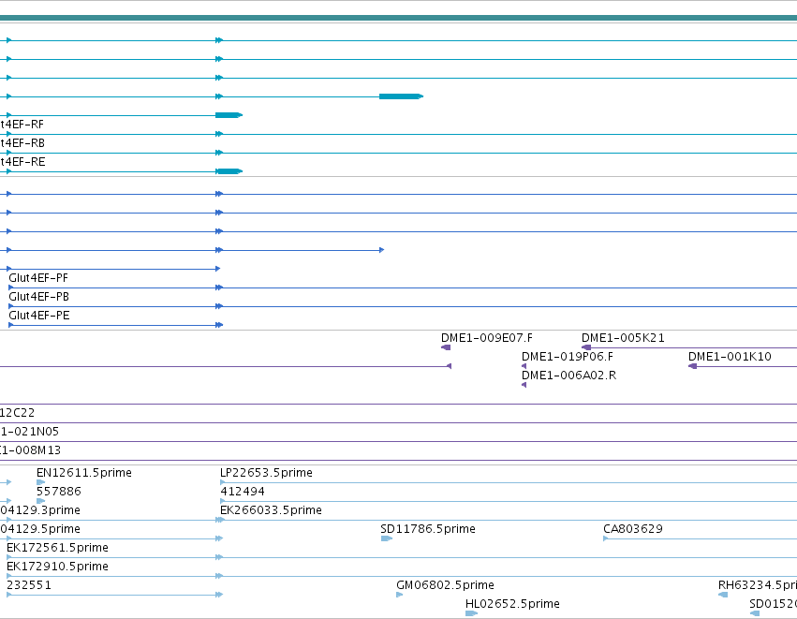Select the DME1-005K21 feature label

pyautogui.click(x=623, y=338)
